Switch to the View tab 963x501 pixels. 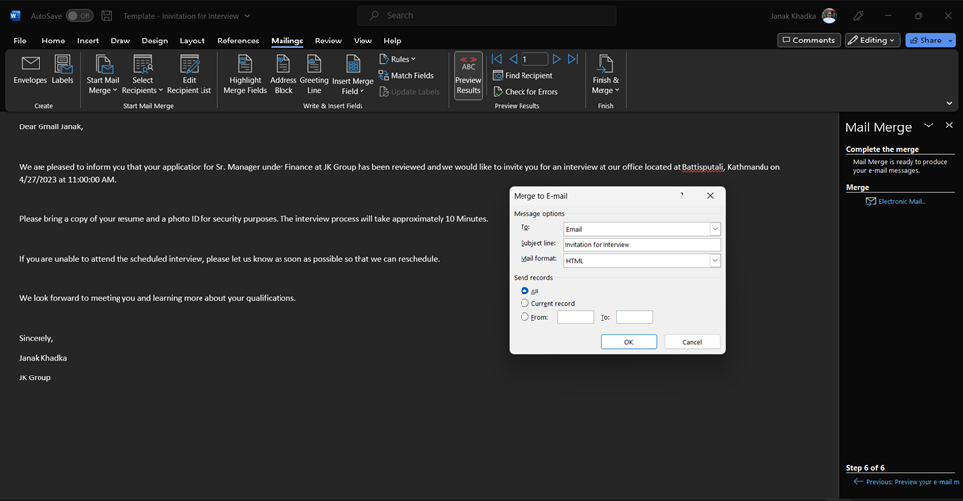click(x=362, y=41)
